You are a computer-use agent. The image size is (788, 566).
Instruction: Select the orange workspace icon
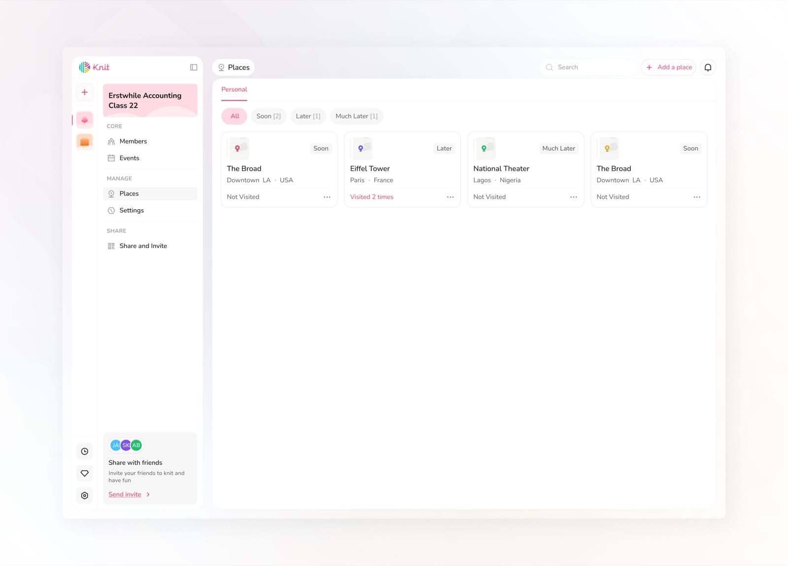coord(85,142)
